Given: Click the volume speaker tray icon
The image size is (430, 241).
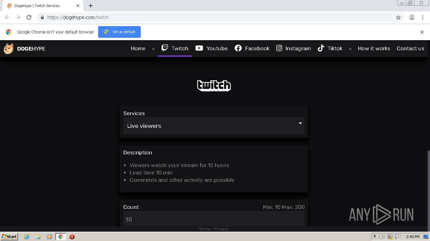Looking at the screenshot, I should [x=382, y=237].
